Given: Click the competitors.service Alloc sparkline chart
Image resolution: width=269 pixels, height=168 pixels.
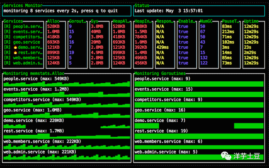Looking at the screenshot, I should (x=67, y=105).
